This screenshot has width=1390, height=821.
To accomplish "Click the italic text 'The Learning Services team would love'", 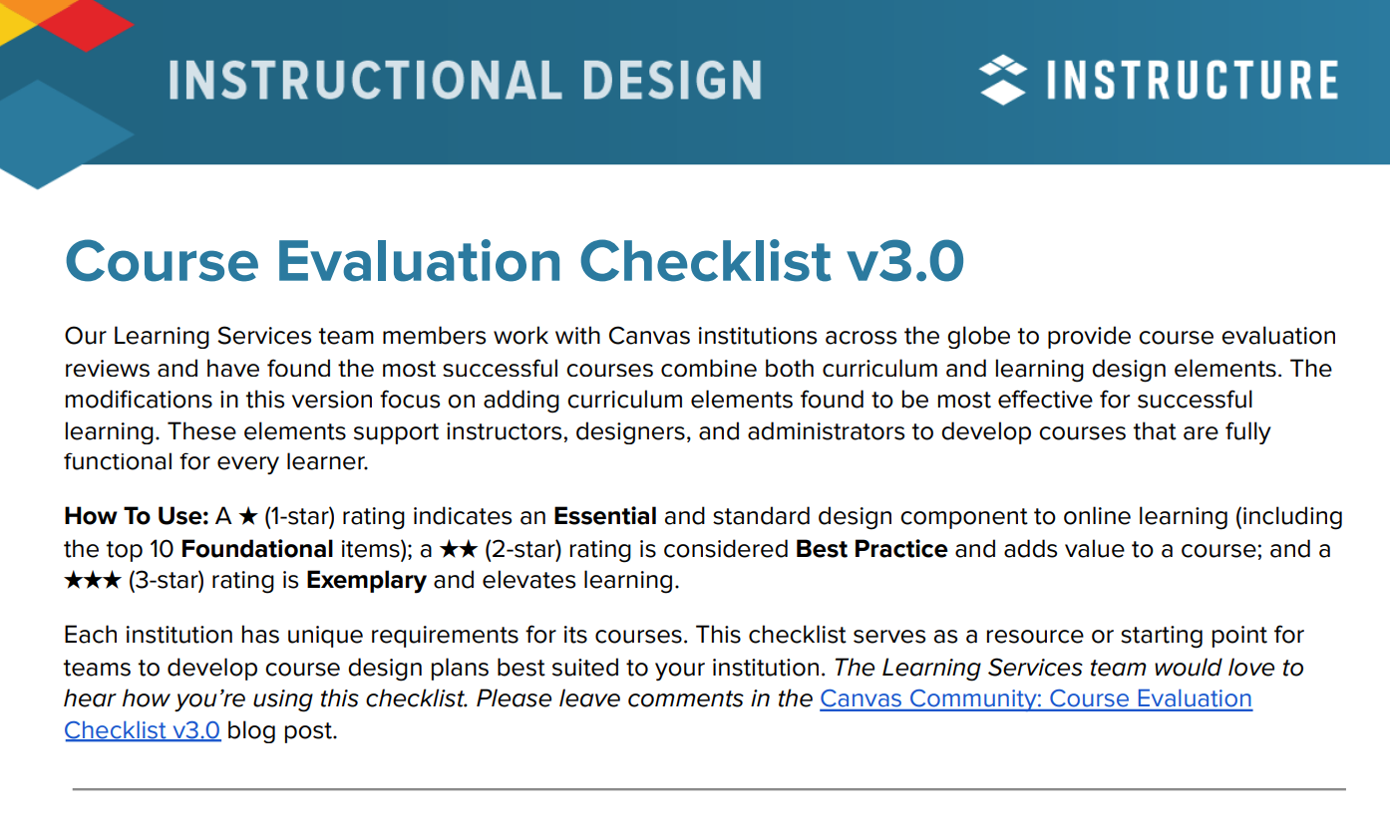I will 1069,667.
